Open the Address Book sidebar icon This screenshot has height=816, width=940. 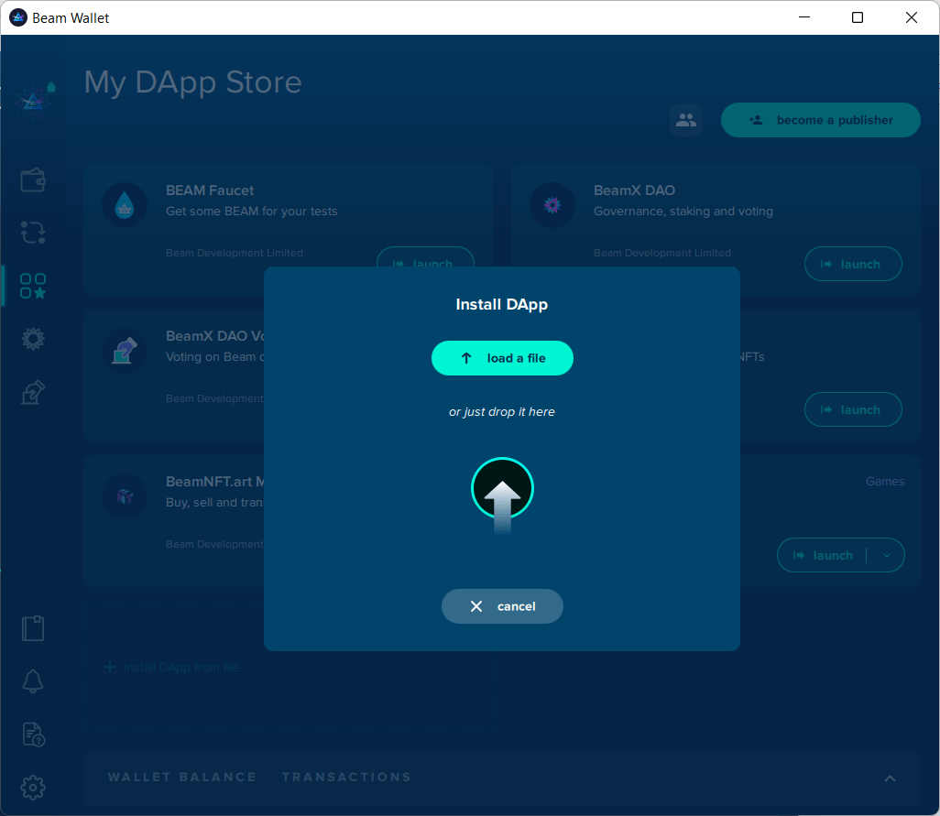click(33, 628)
